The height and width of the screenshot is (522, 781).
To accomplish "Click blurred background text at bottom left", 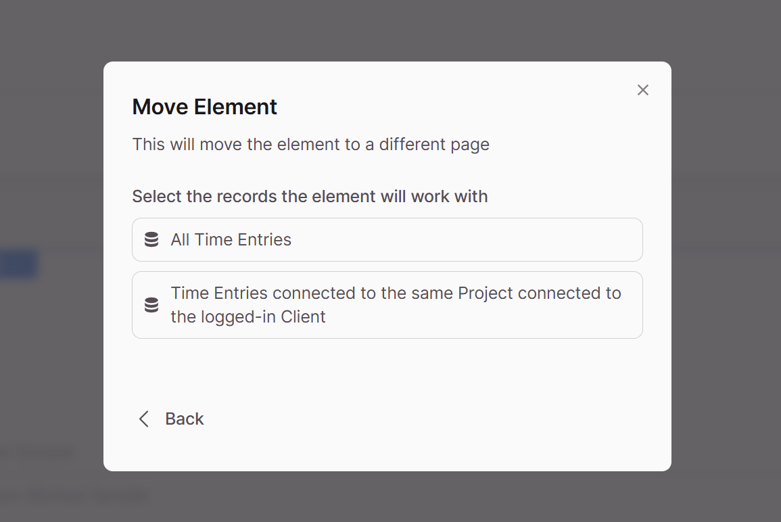I will tap(74, 496).
